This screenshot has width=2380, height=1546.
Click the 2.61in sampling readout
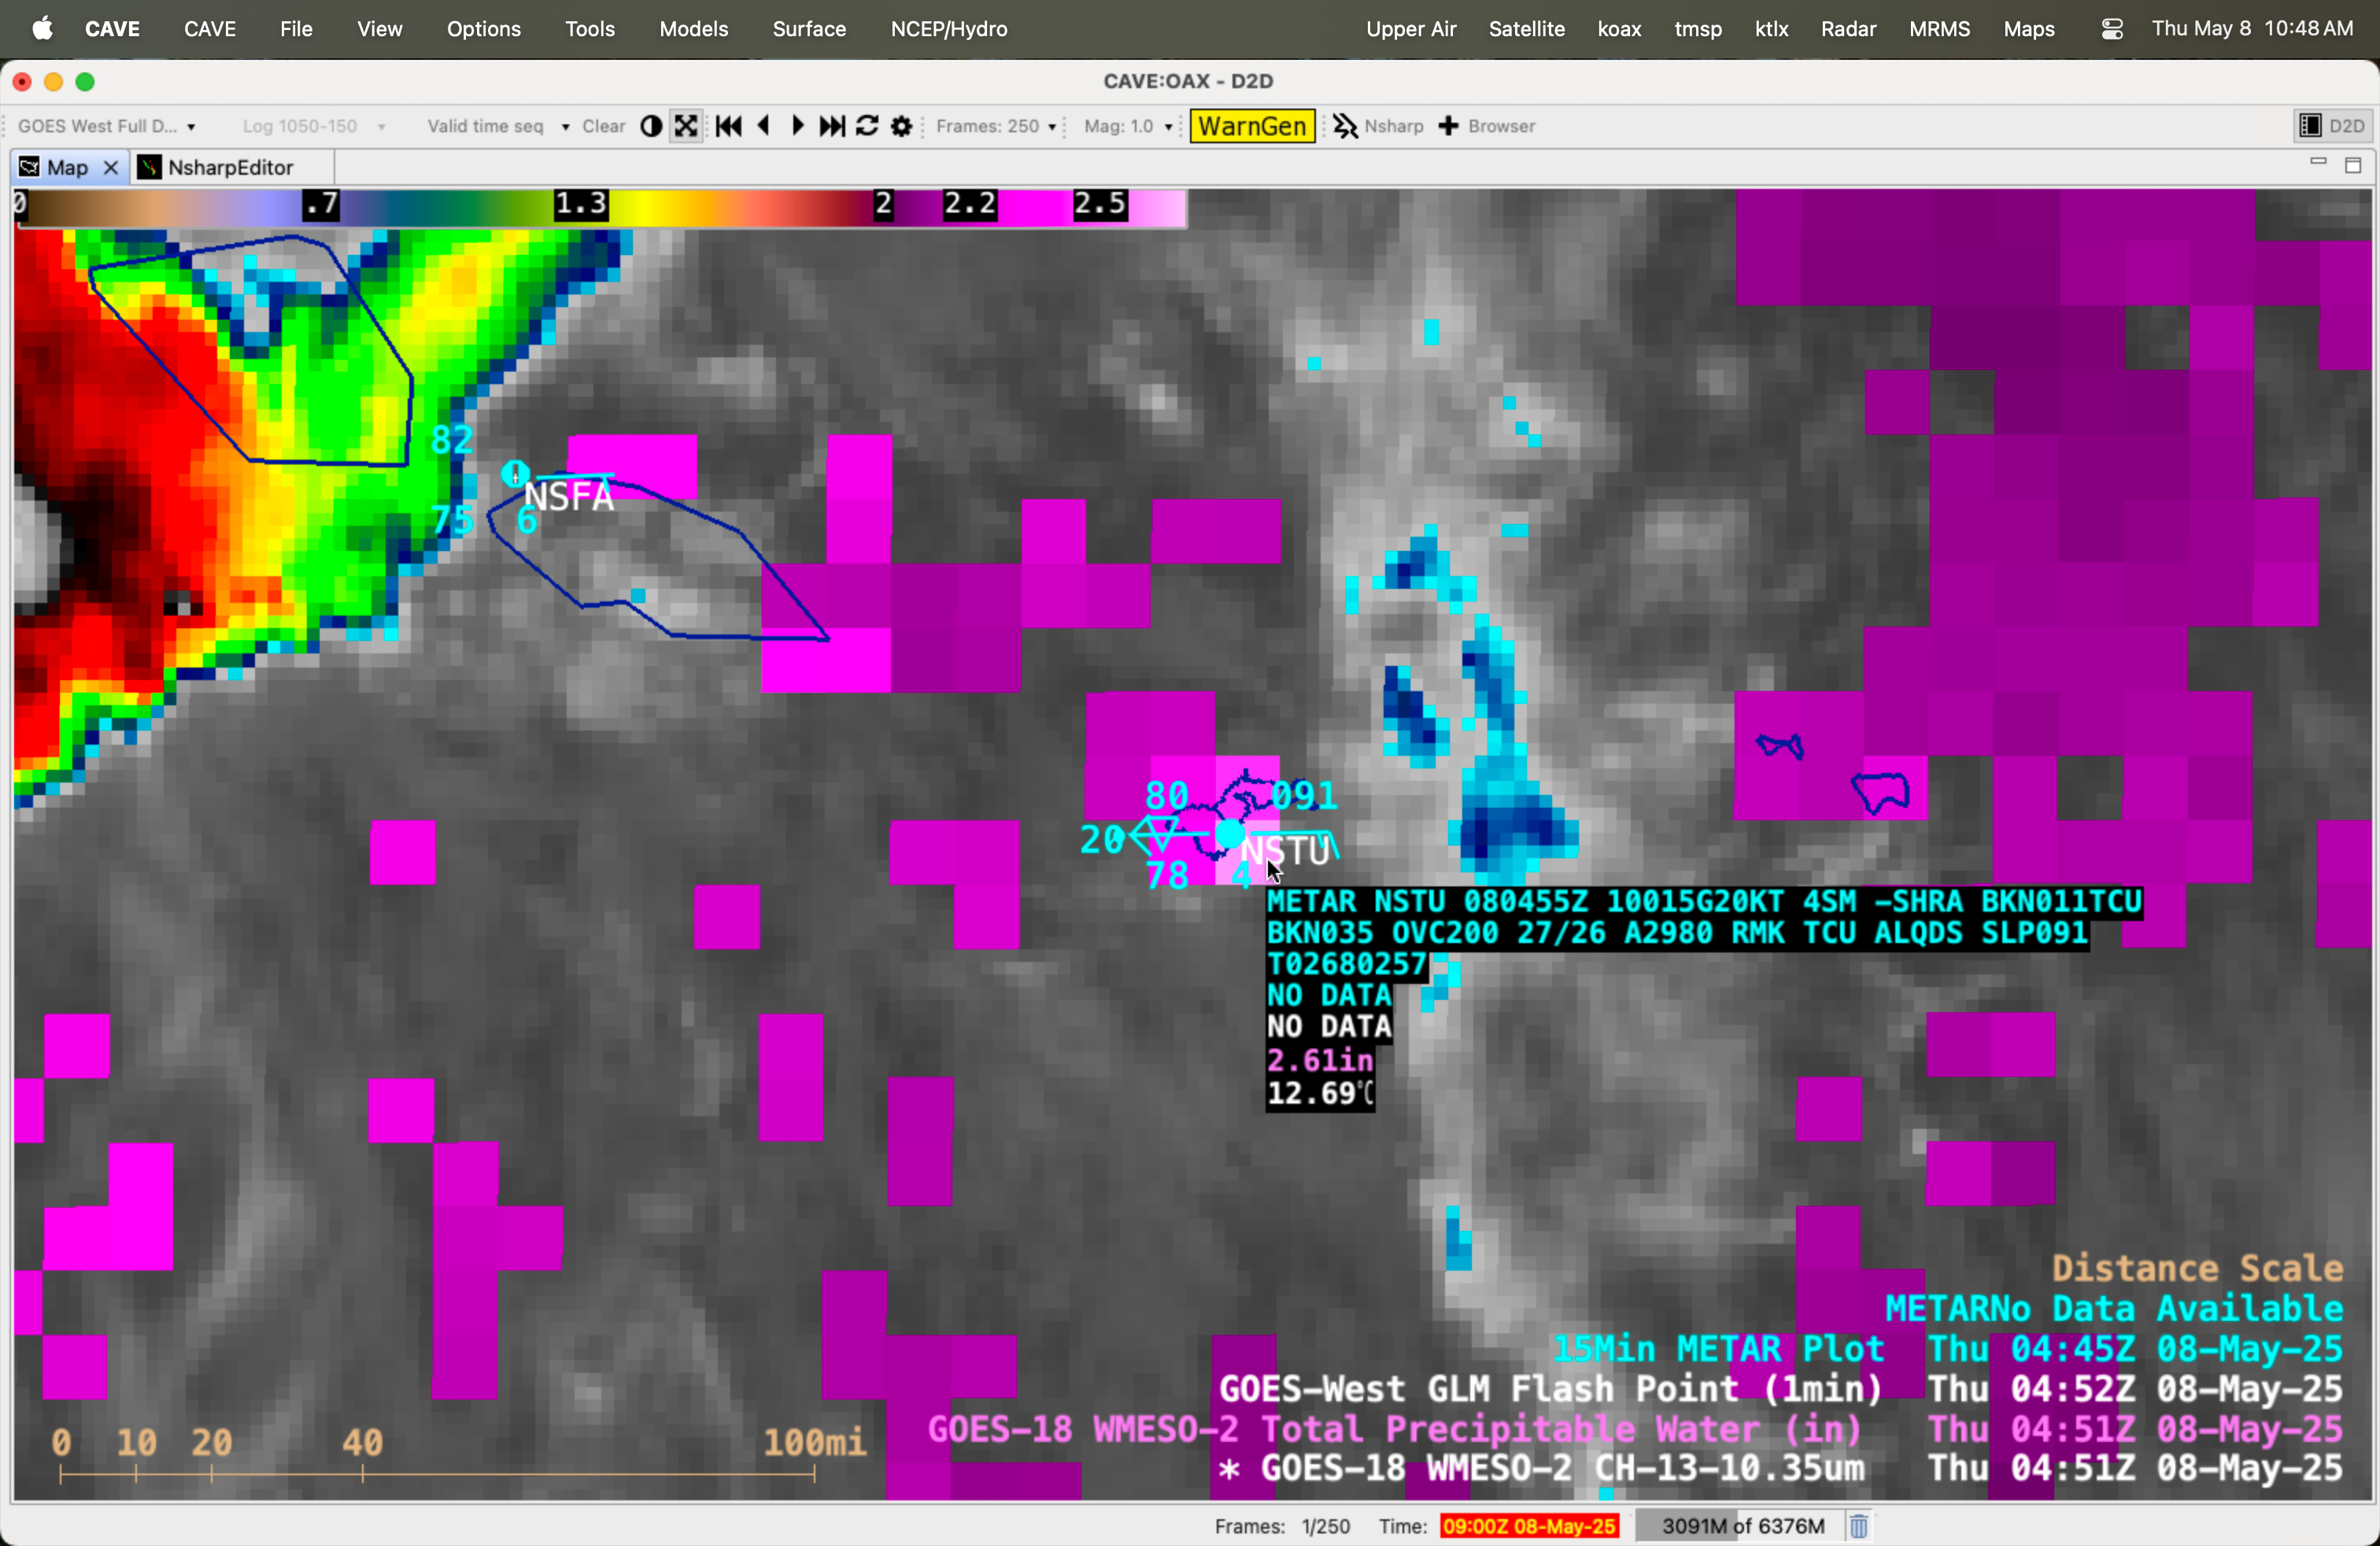[1320, 1060]
